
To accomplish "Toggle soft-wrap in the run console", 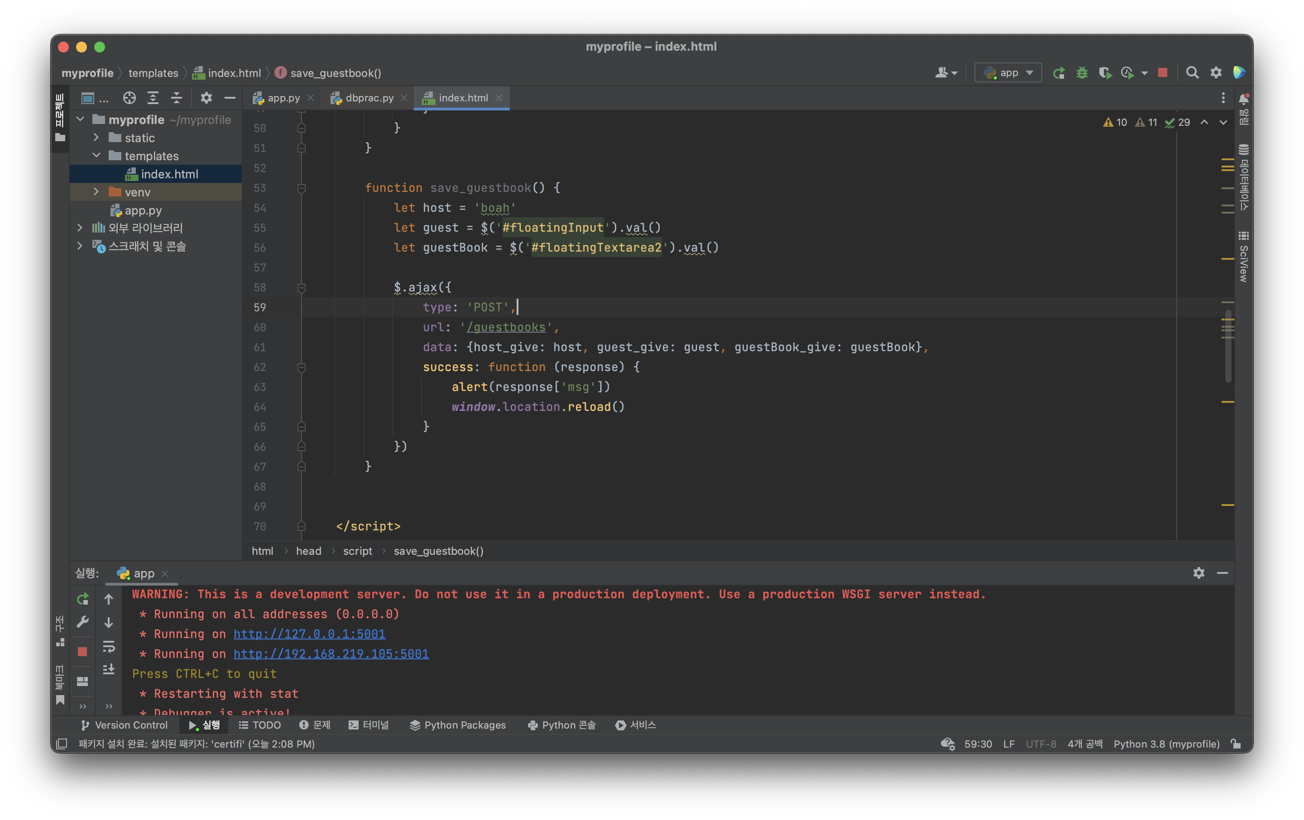I will pyautogui.click(x=109, y=646).
